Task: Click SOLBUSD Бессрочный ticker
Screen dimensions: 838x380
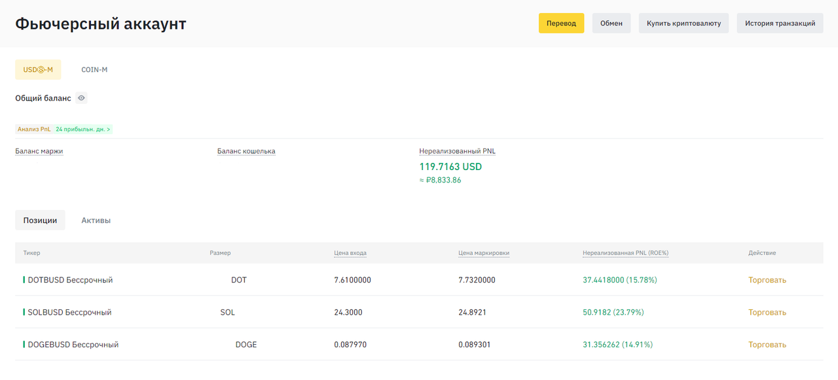Action: click(69, 313)
